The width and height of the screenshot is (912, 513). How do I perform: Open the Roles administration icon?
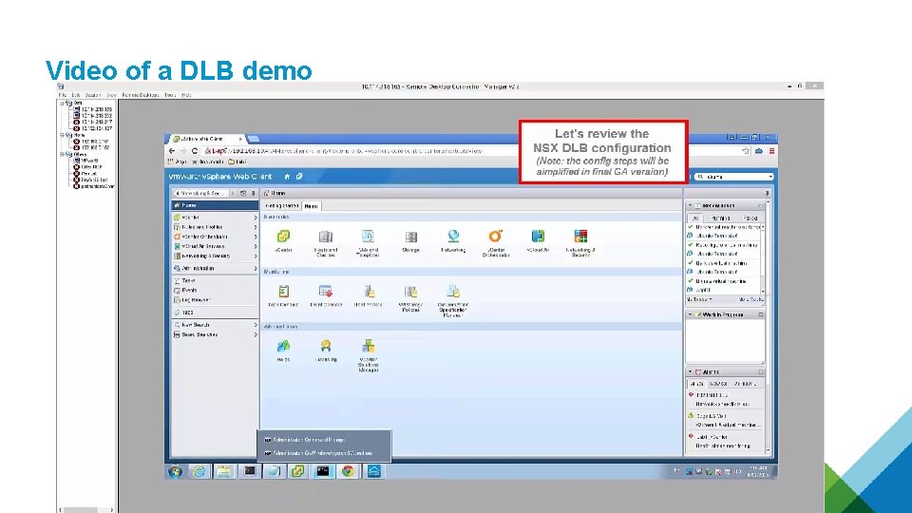click(283, 346)
